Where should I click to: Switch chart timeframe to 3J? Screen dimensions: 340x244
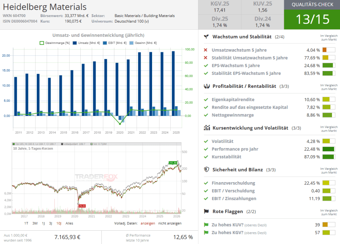click(x=50, y=223)
